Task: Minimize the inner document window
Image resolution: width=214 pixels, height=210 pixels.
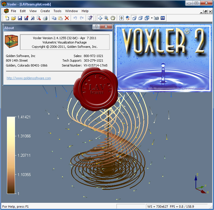Action: [x=201, y=12]
